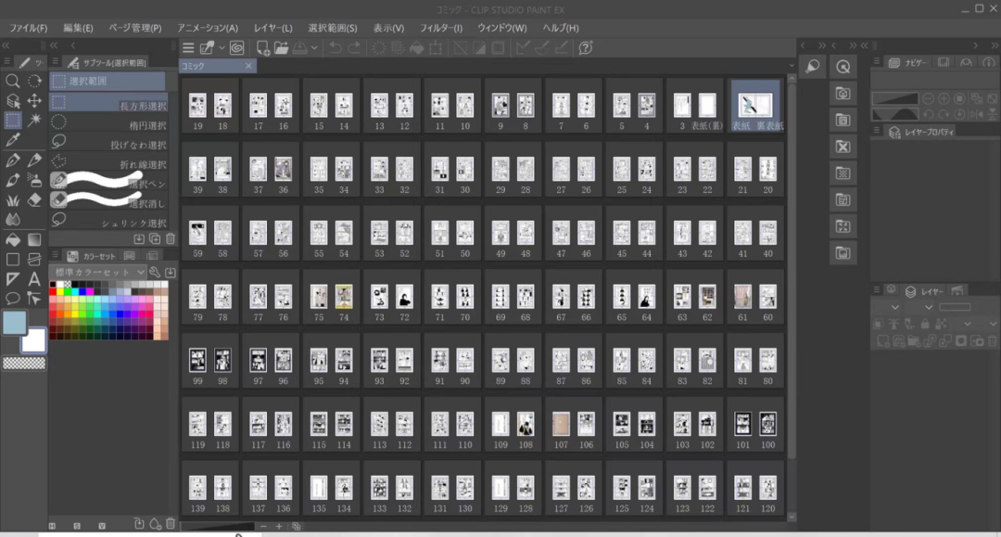This screenshot has width=1001, height=537.
Task: Open the layer property panel hamburger menu
Action: point(877,132)
